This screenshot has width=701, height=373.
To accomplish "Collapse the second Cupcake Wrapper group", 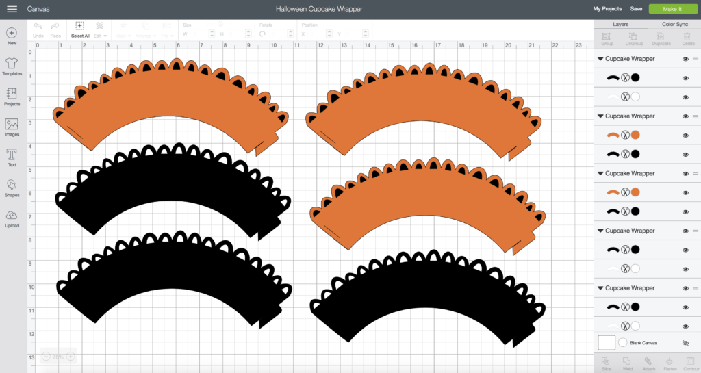I will [600, 116].
